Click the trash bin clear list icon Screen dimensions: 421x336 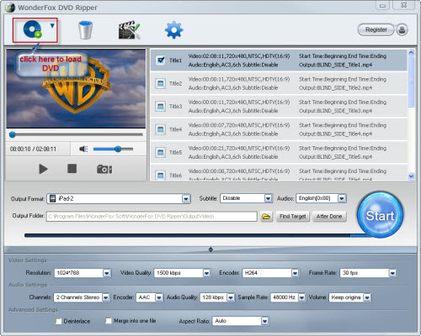pos(85,30)
